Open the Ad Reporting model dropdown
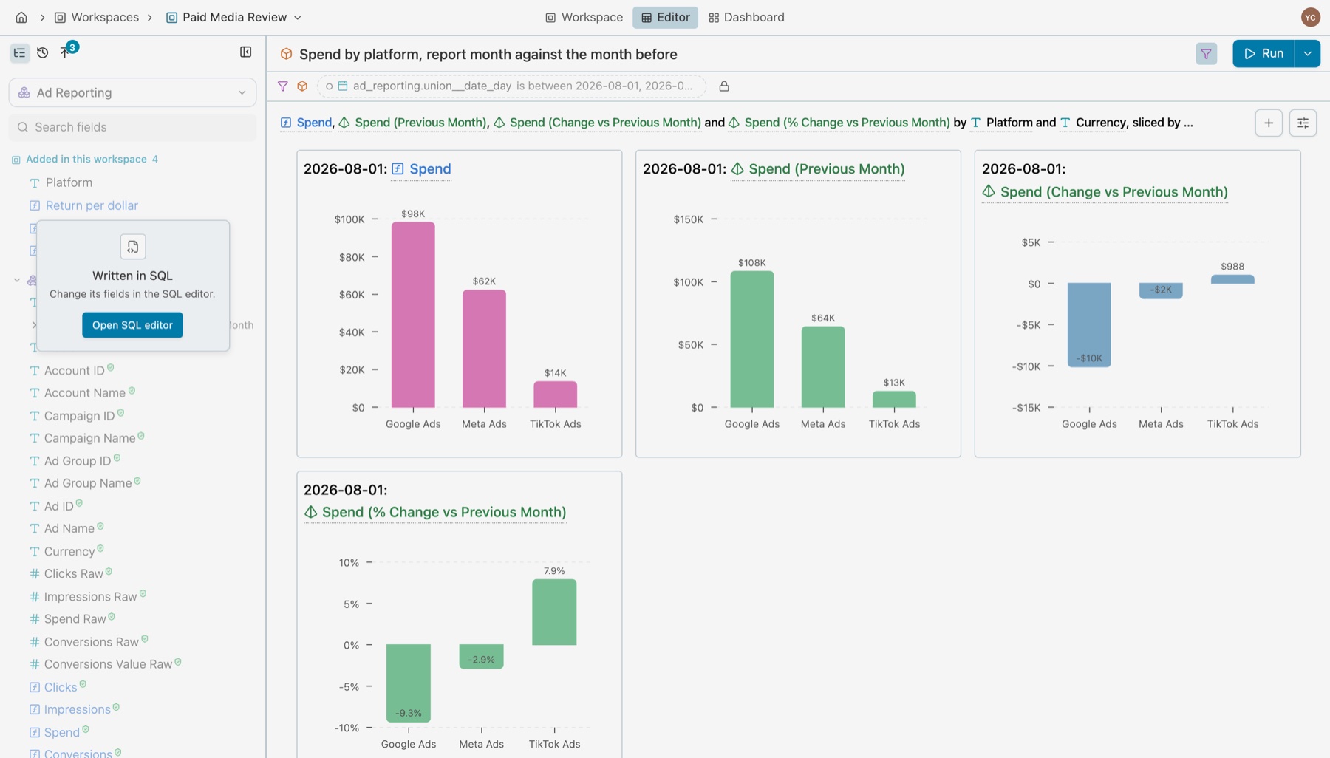The height and width of the screenshot is (758, 1330). [132, 92]
